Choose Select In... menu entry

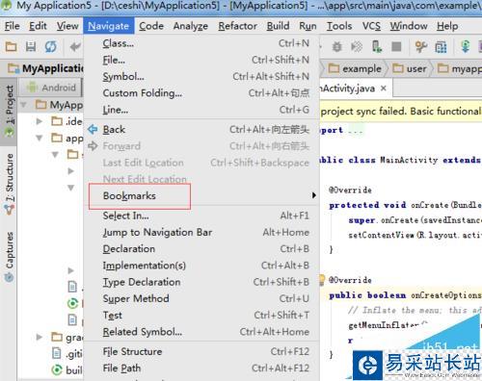point(201,216)
